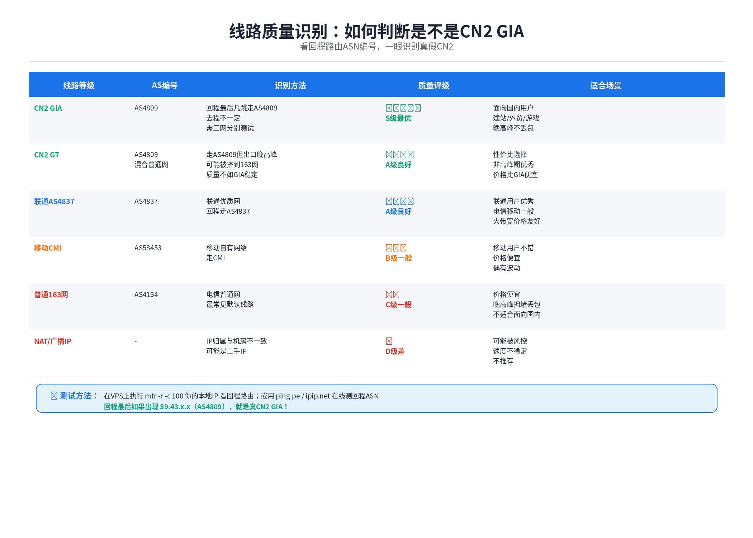Click the 质量评级 column header
This screenshot has width=753, height=538.
tap(434, 85)
